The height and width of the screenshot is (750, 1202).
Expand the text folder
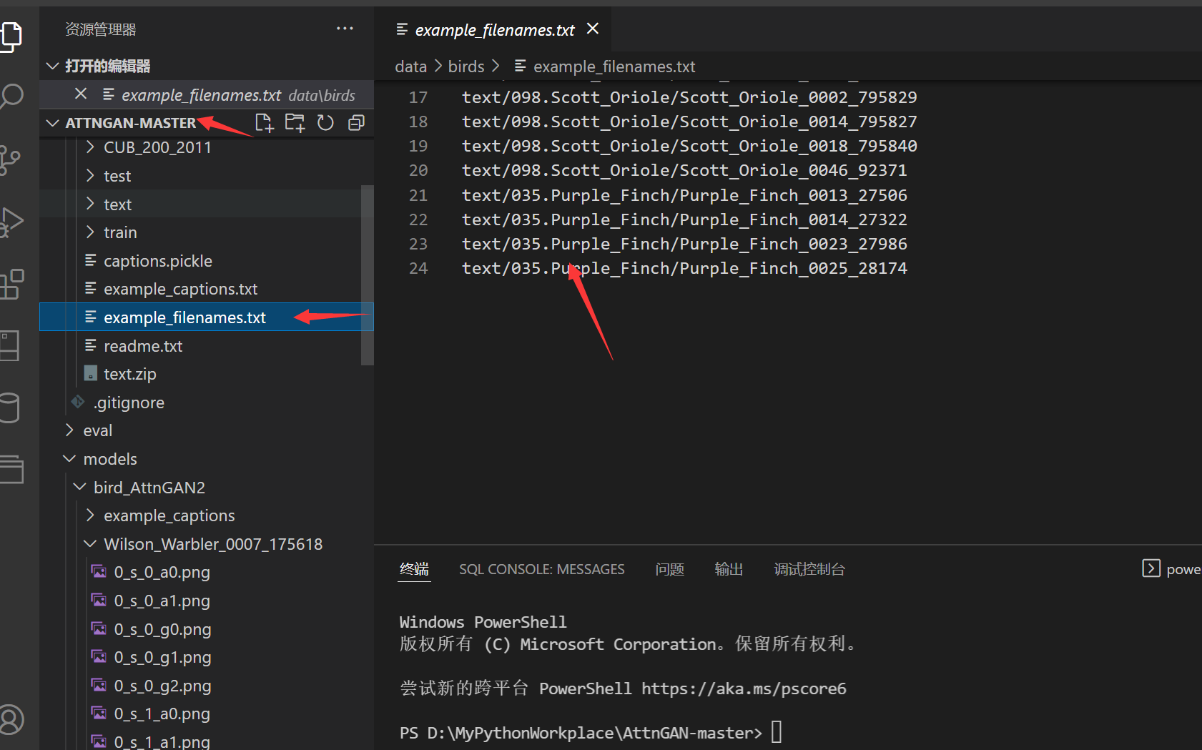click(90, 204)
